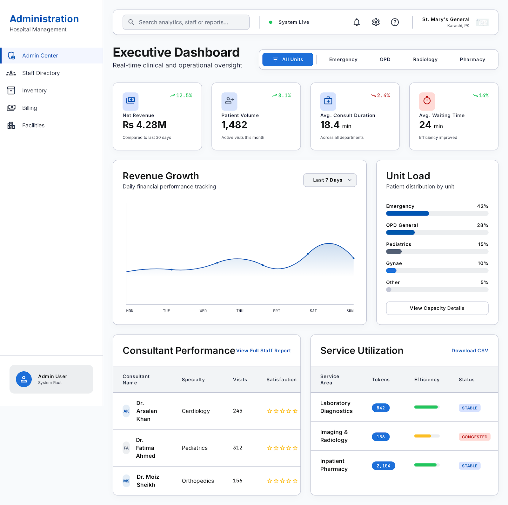Click Laboratory Diagnostics STABLE badge
Viewport: 508px width, 505px height.
click(470, 408)
